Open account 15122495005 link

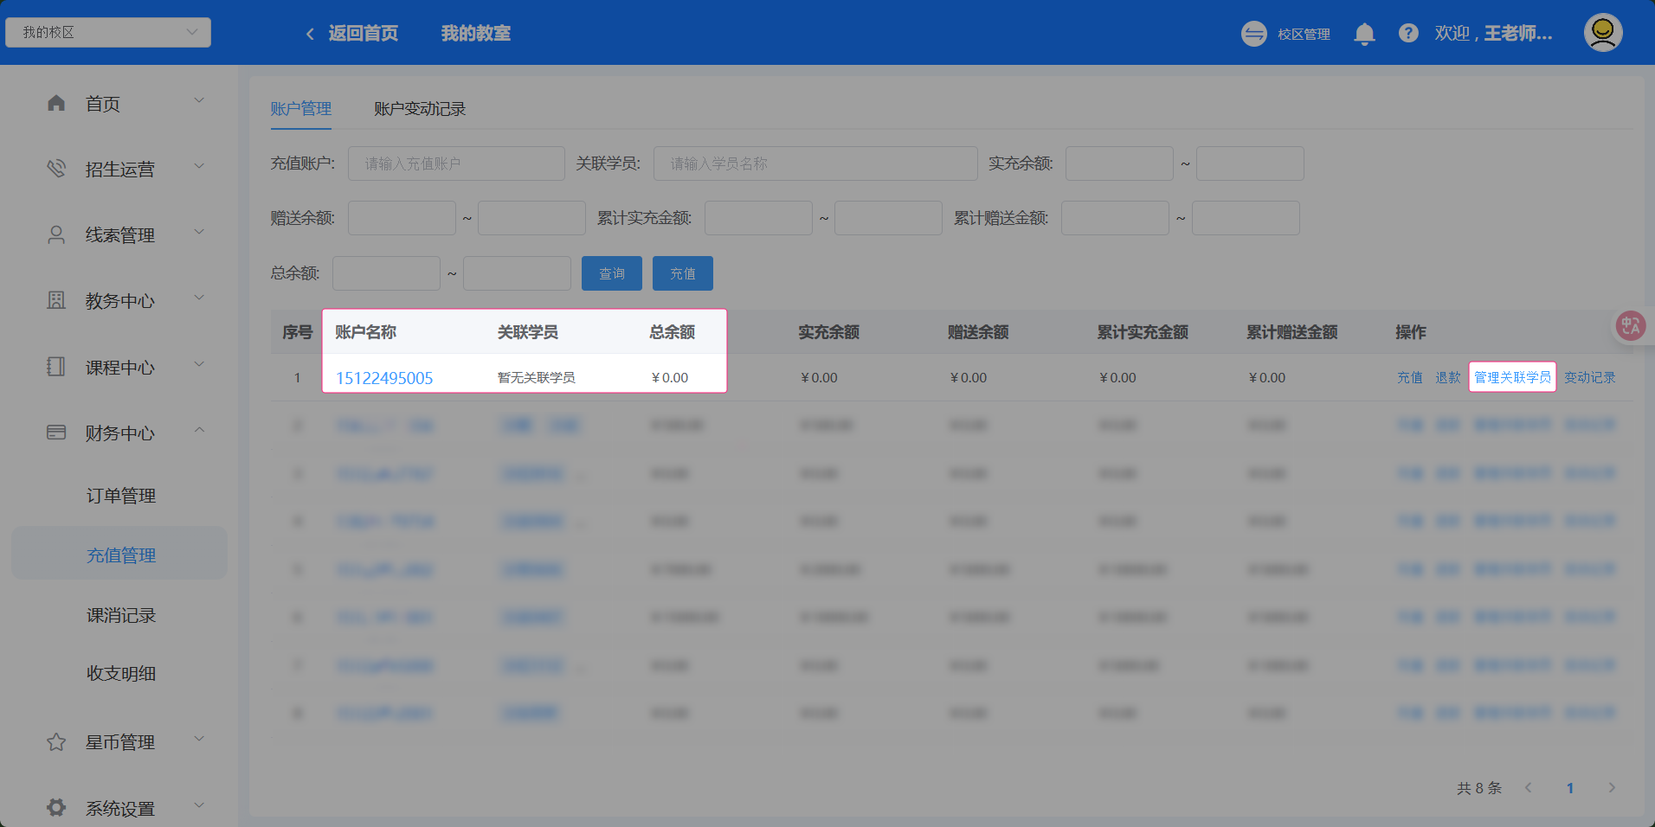coord(384,378)
